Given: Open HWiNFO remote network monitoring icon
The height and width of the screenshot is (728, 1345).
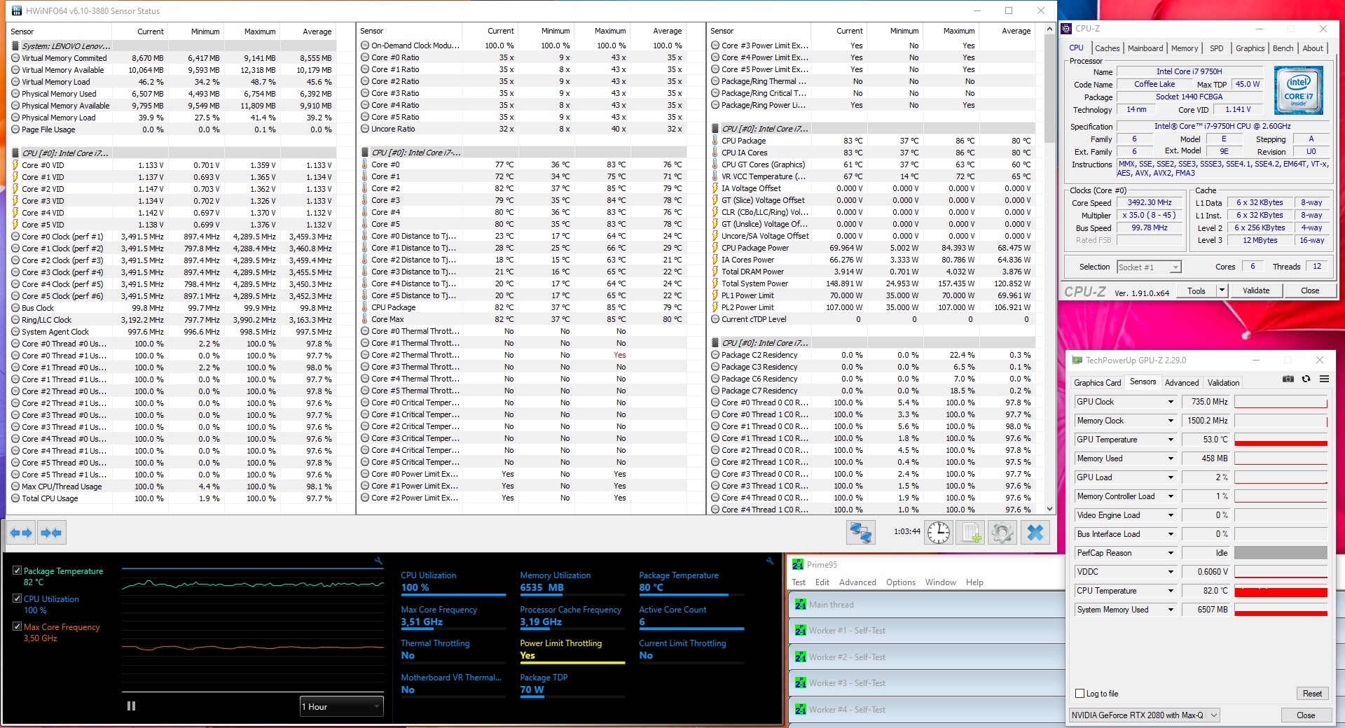Looking at the screenshot, I should click(x=860, y=533).
